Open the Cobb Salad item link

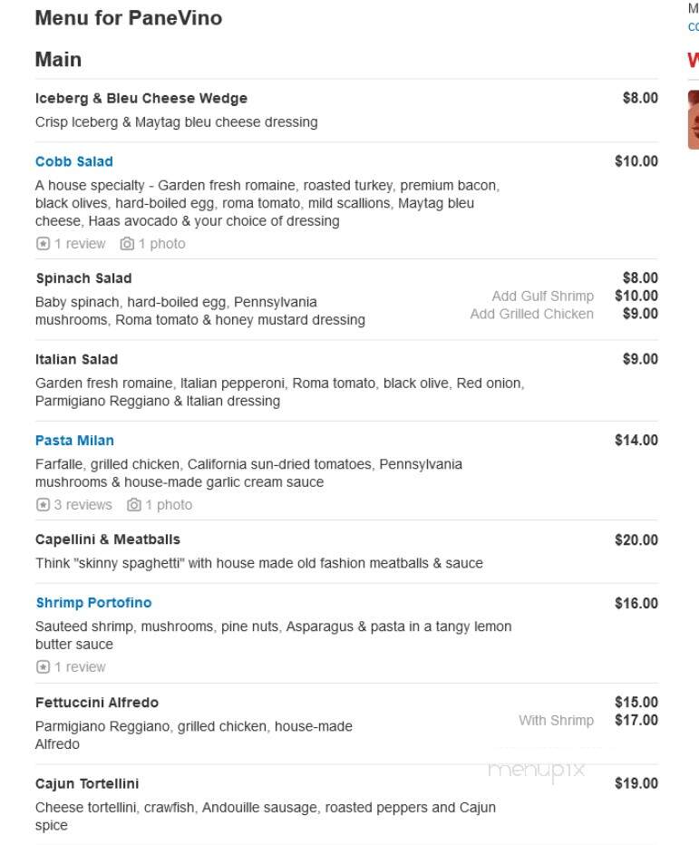tap(73, 161)
